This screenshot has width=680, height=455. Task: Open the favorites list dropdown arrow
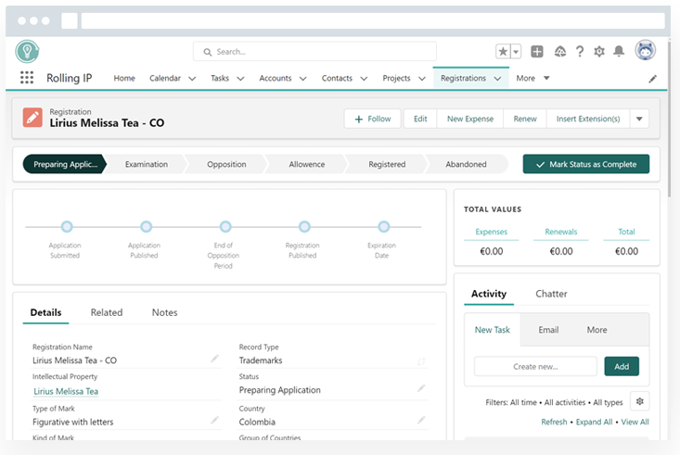[x=516, y=52]
